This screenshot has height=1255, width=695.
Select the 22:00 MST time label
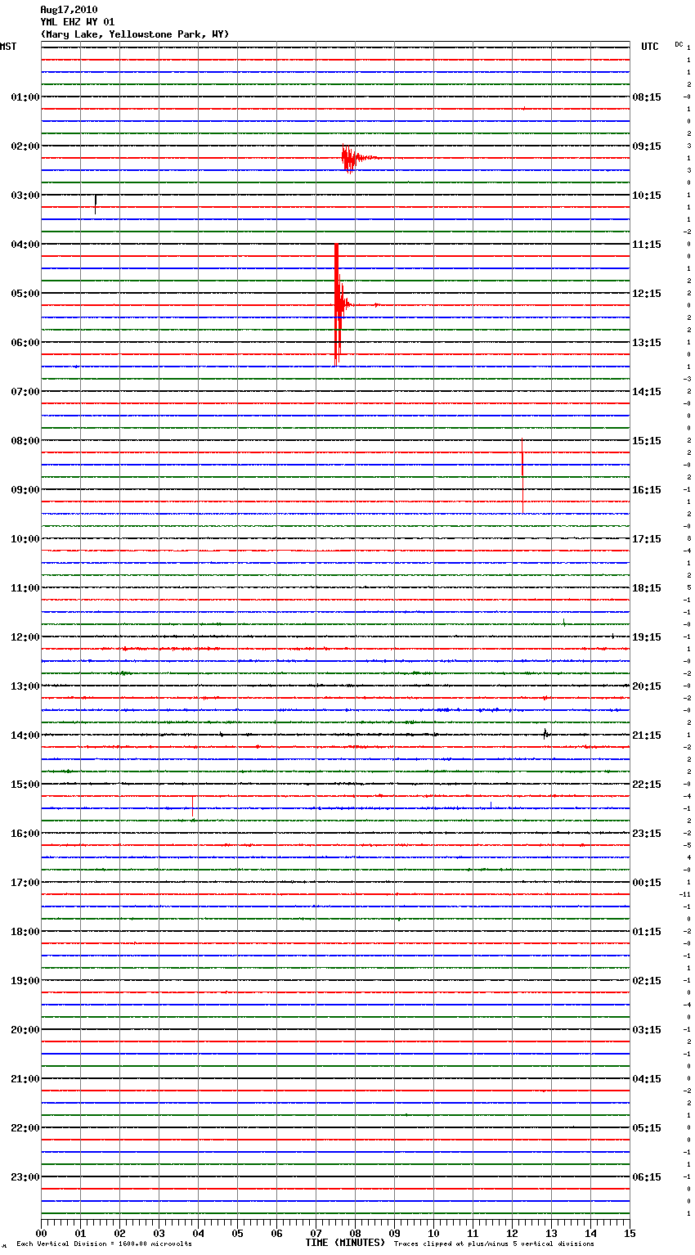point(25,1128)
